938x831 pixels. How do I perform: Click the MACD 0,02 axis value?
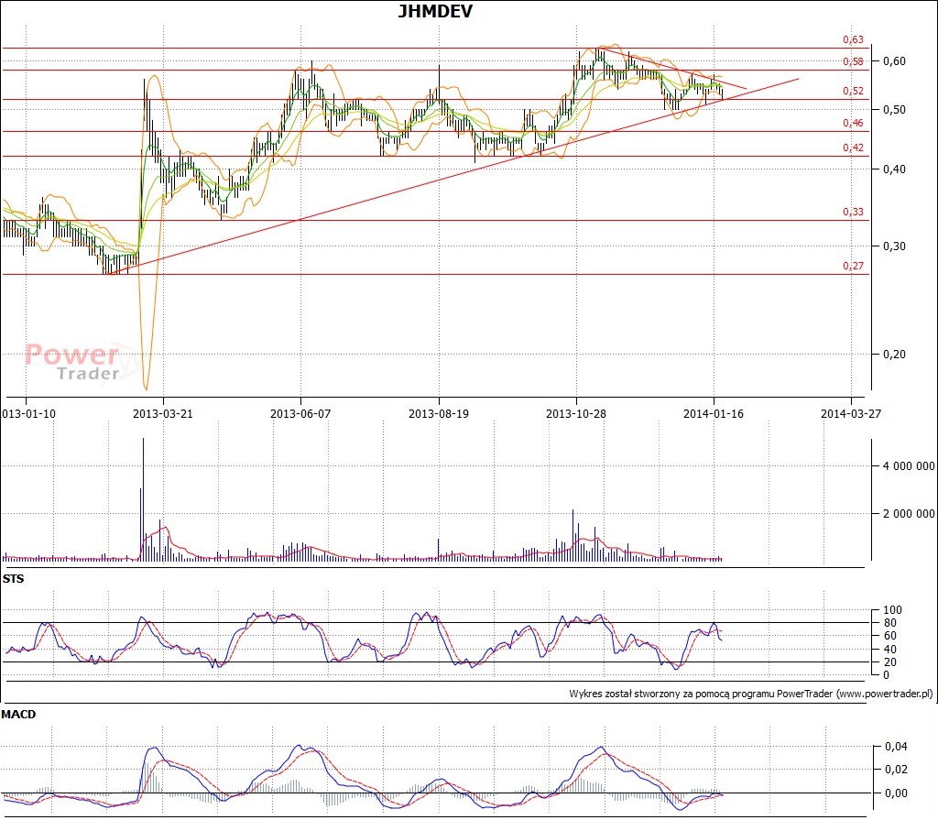(x=896, y=770)
